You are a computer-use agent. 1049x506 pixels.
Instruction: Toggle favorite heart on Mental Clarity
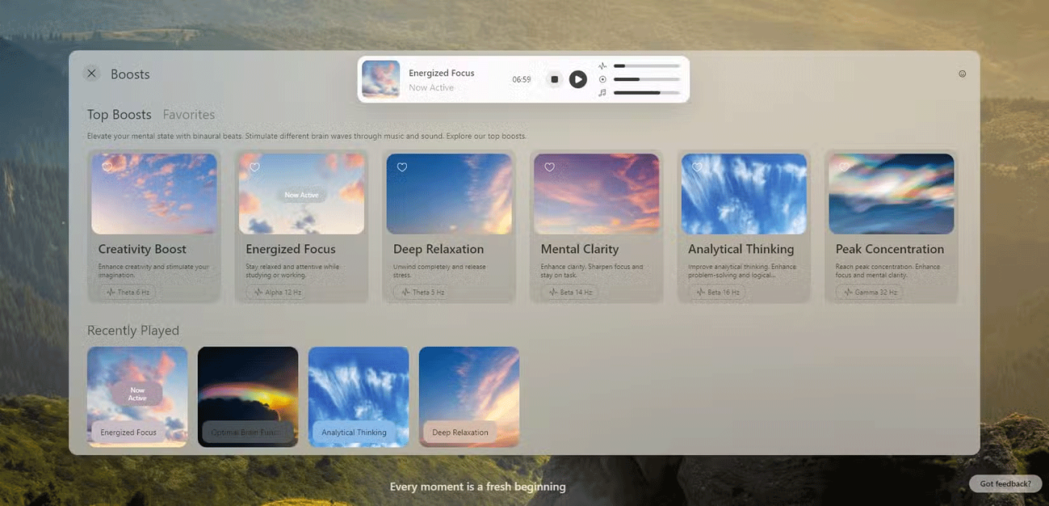tap(550, 167)
